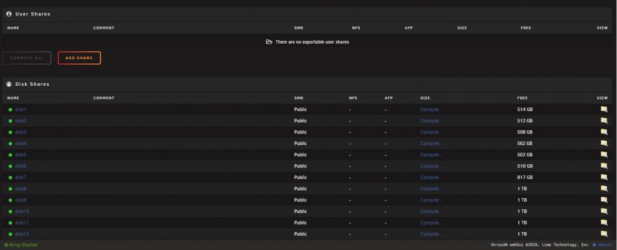
Task: Click the User Shares section heading
Action: point(33,14)
